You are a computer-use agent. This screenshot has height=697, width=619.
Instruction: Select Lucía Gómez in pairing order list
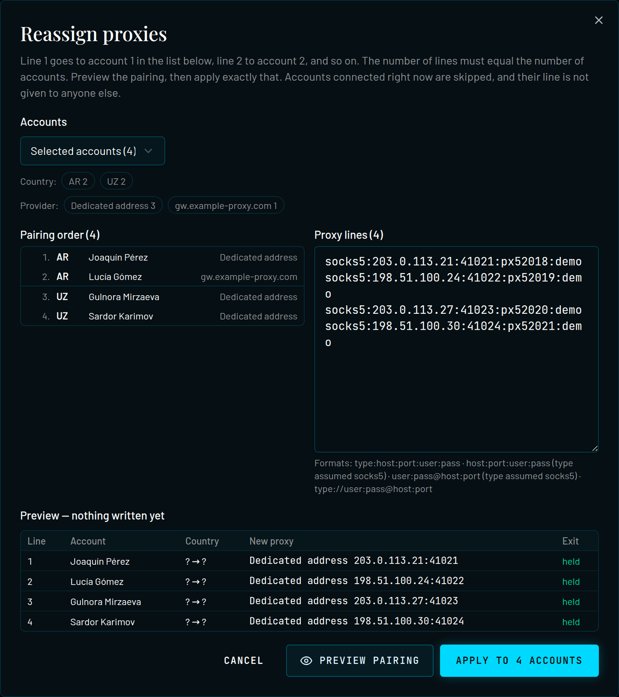pos(162,277)
